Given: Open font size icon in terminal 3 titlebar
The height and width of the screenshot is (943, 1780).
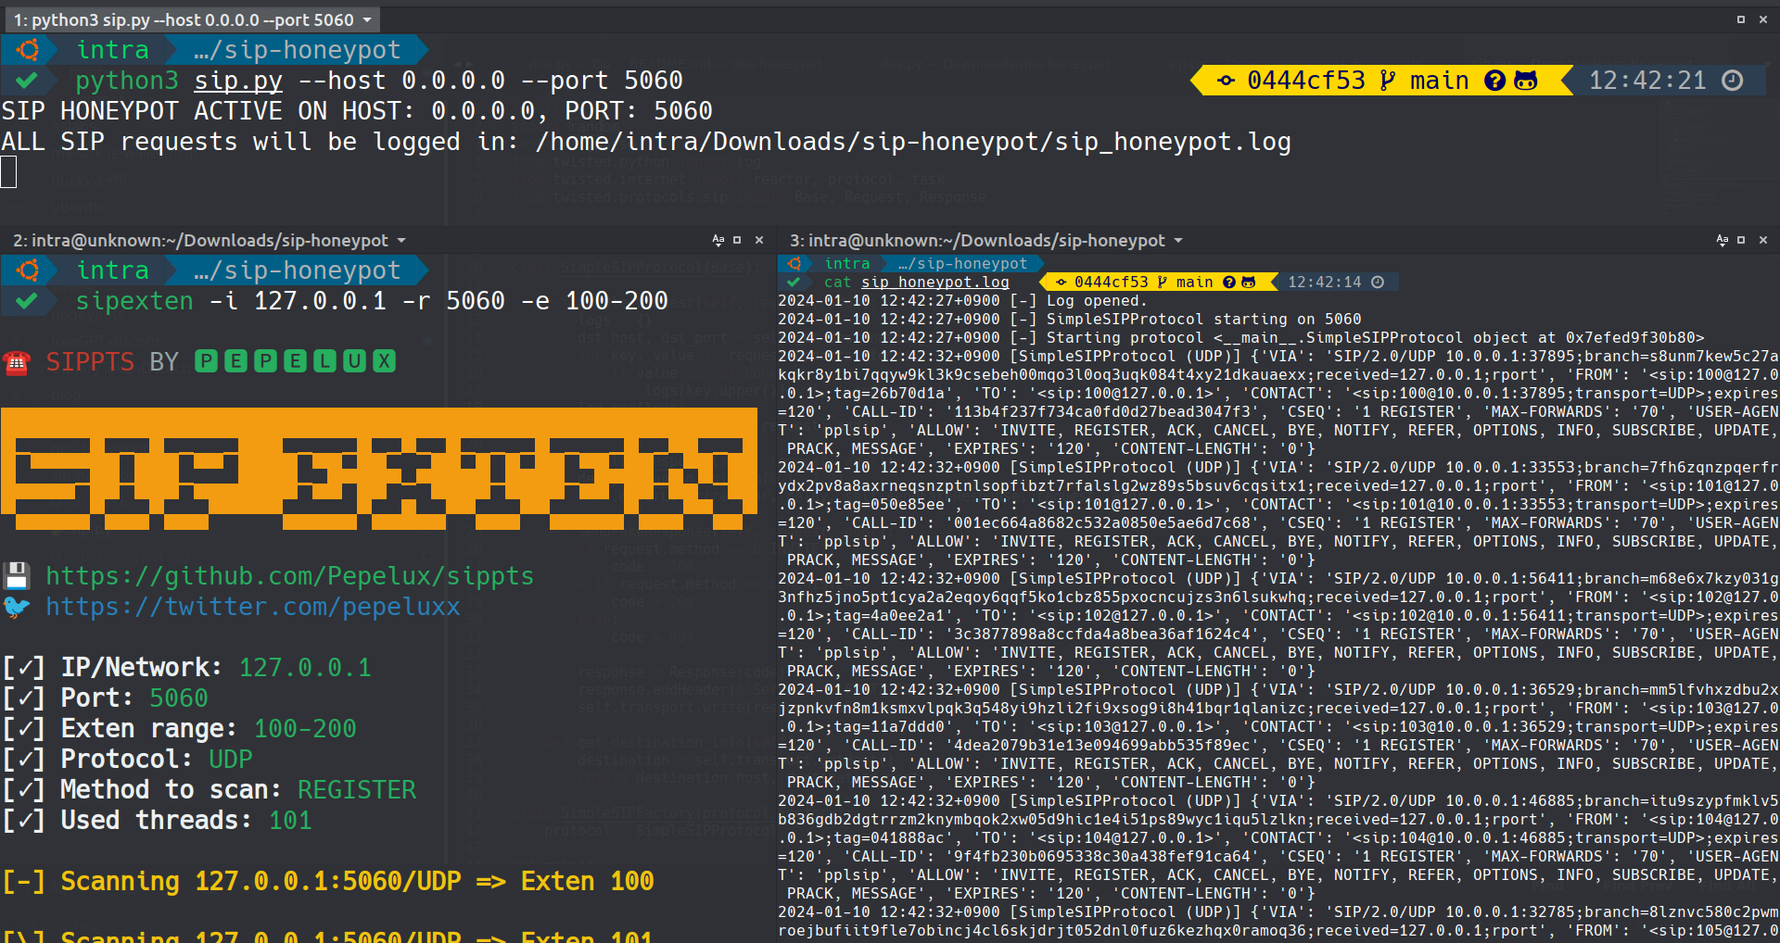Looking at the screenshot, I should tap(1722, 240).
